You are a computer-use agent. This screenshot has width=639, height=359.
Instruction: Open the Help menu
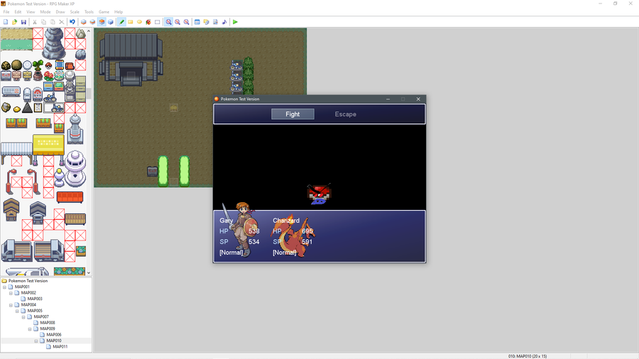point(119,12)
